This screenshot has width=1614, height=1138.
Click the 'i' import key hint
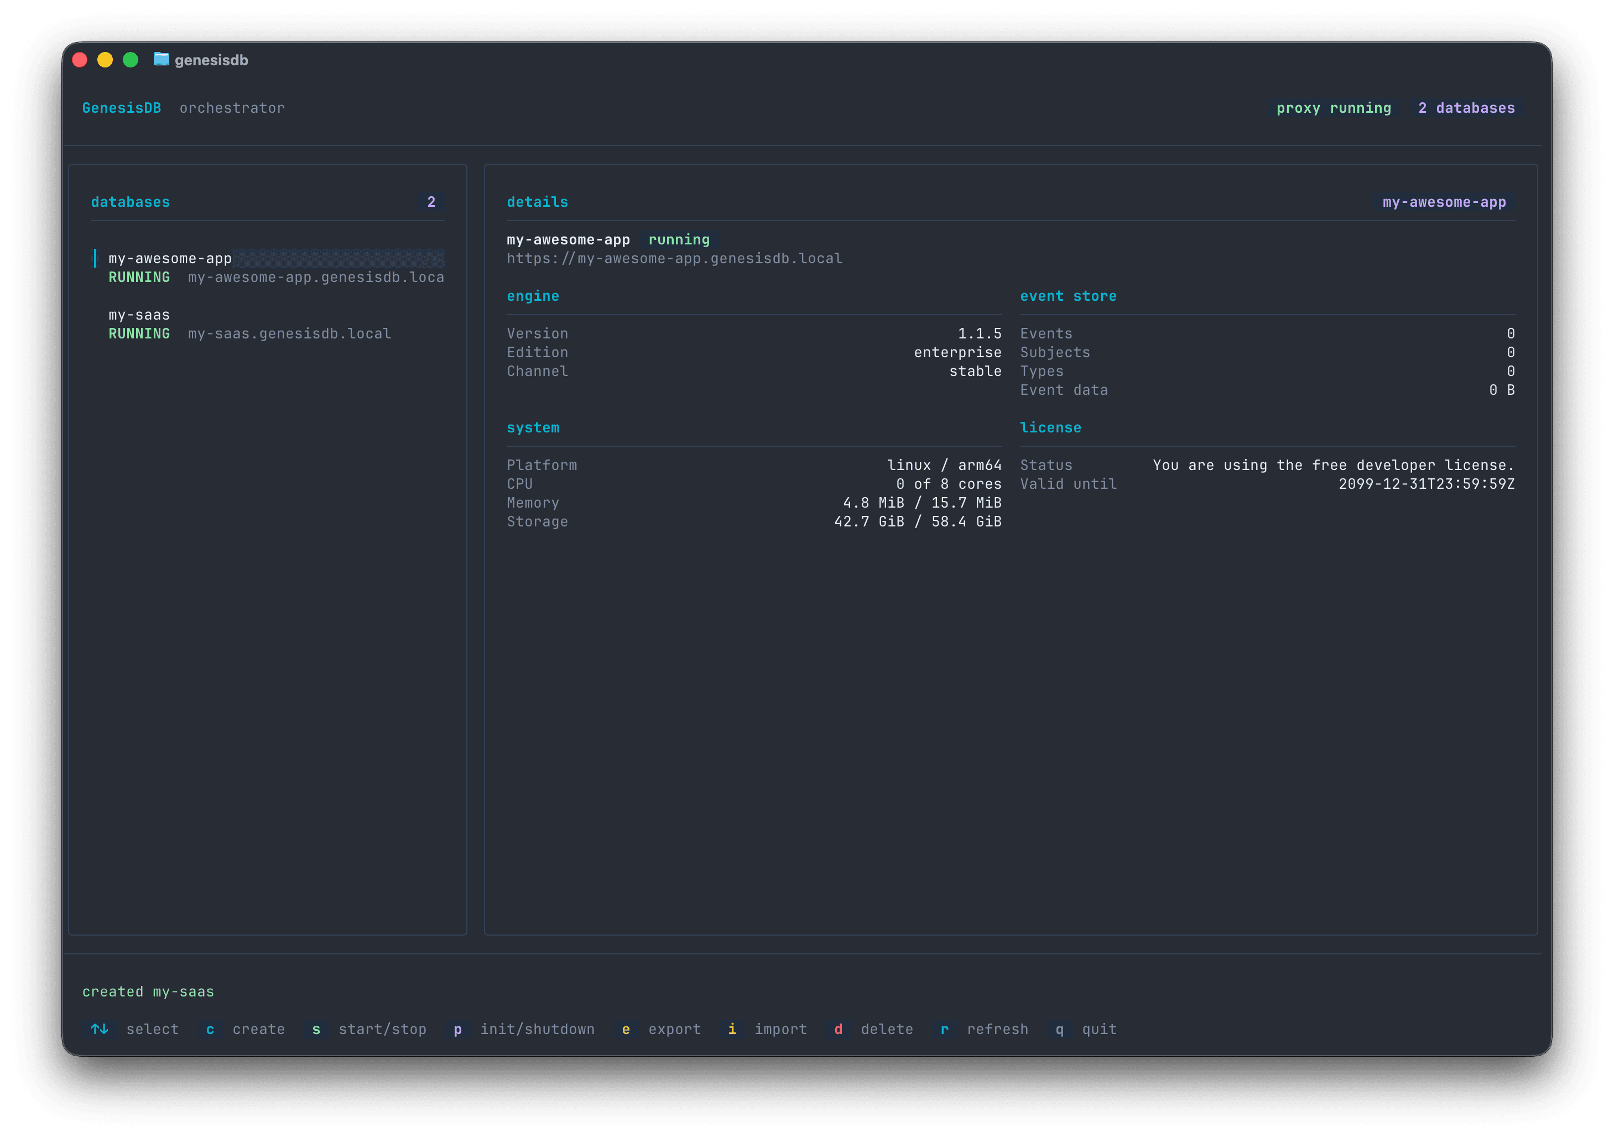click(732, 1029)
